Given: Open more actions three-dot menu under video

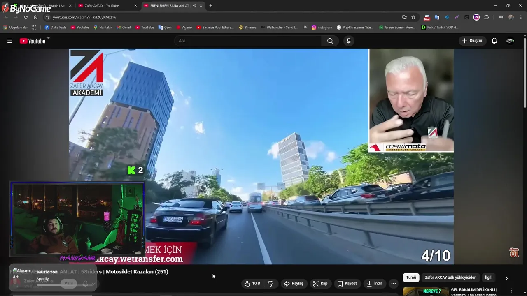Looking at the screenshot, I should pos(394,283).
